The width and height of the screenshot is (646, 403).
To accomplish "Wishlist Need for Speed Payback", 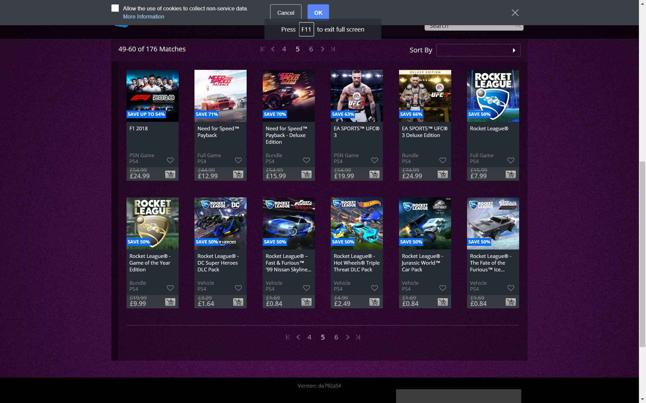I will click(238, 161).
